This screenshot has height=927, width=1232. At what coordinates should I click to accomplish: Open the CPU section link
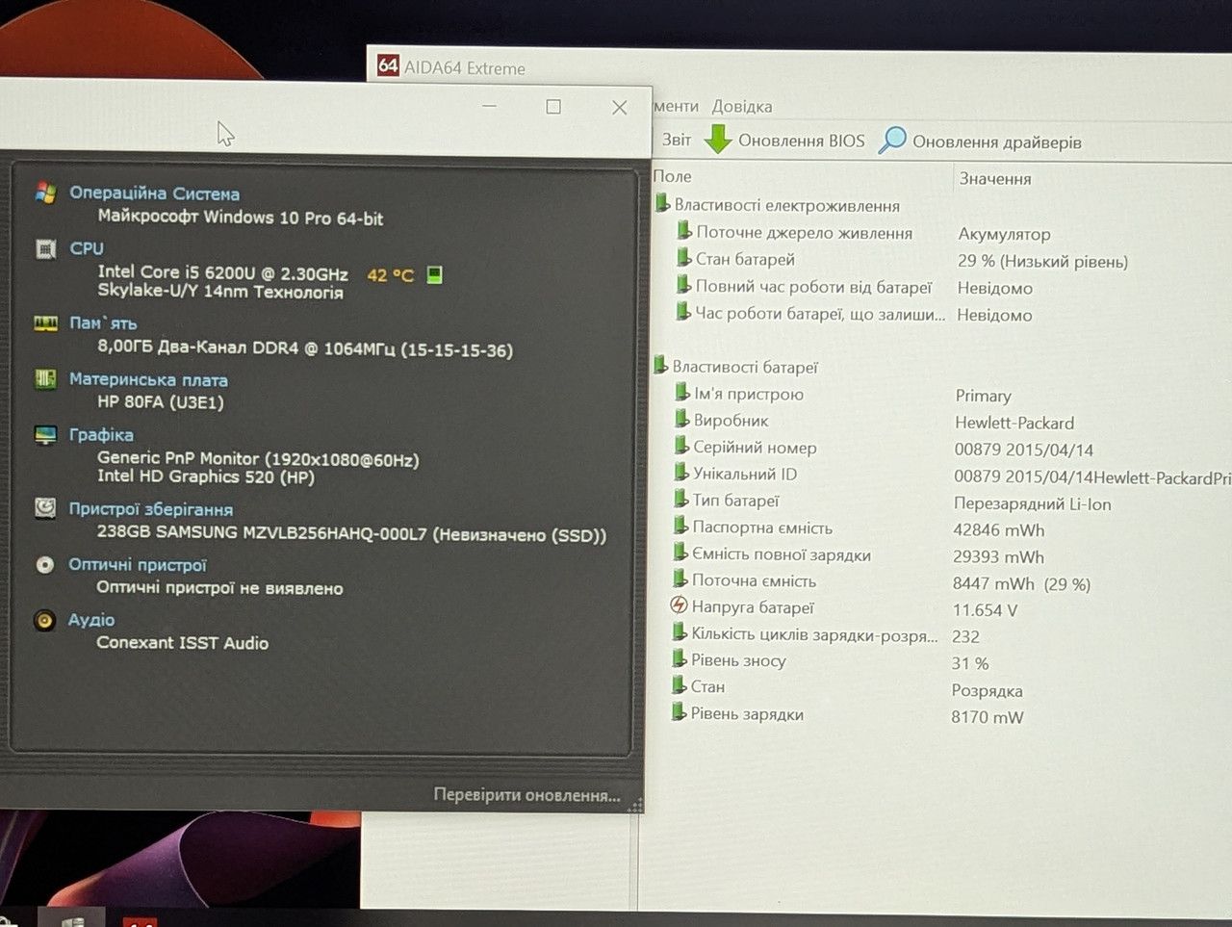pyautogui.click(x=87, y=248)
